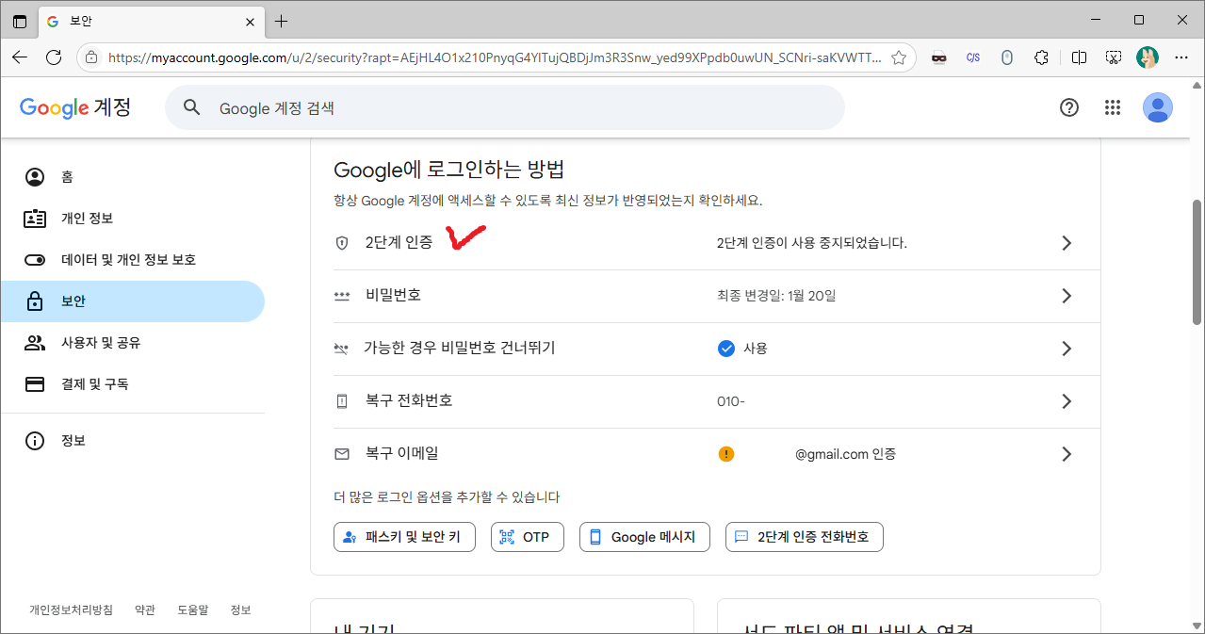Open the tab actions menu icon

coord(20,21)
